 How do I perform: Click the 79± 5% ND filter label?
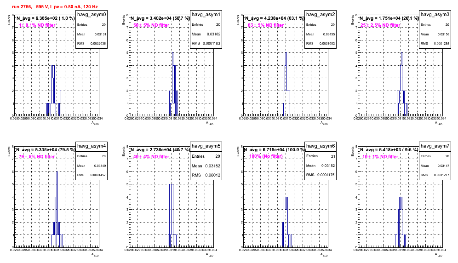click(37, 157)
